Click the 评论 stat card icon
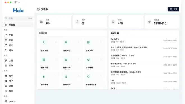This screenshot has width=185, height=104. (x=113, y=22)
